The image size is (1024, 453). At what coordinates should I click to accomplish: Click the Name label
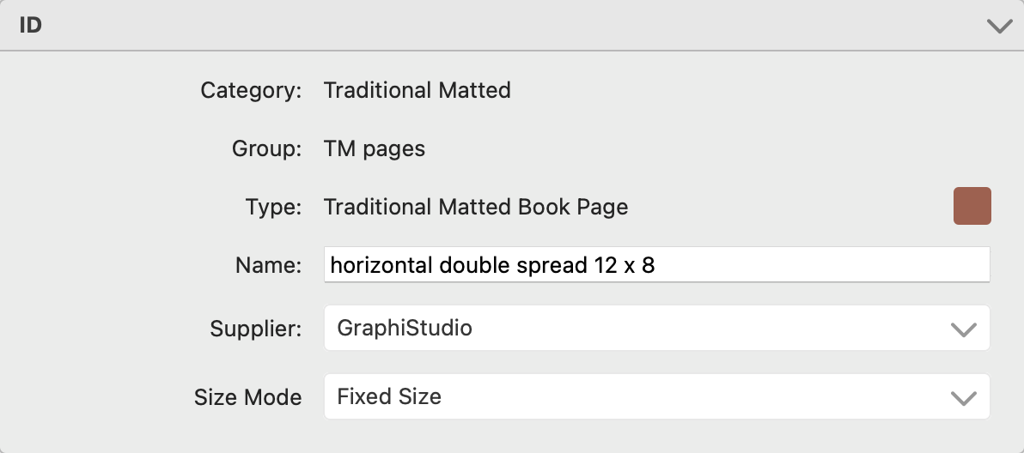click(268, 265)
